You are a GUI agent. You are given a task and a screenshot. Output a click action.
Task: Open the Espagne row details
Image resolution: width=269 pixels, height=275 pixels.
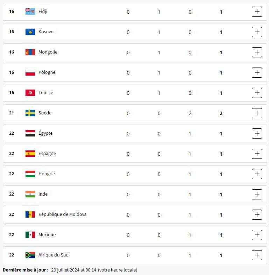(257, 154)
